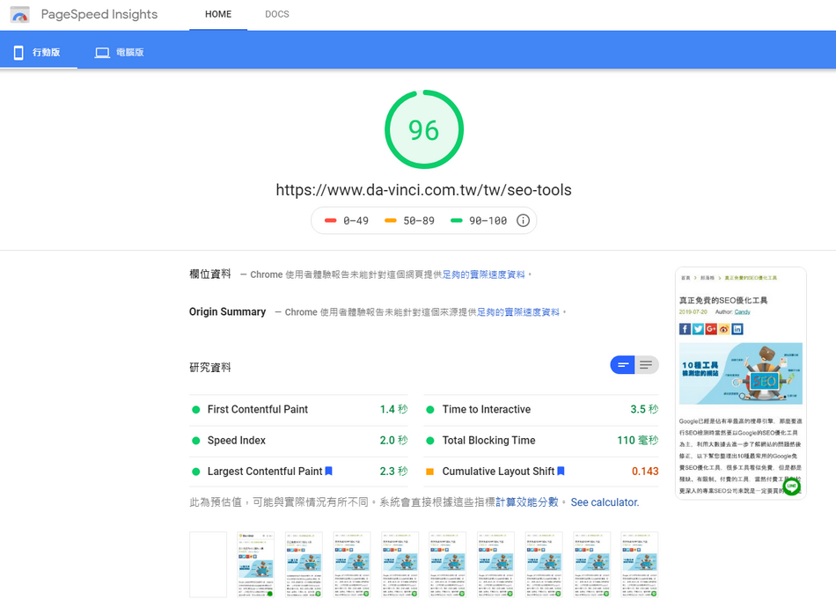Click the First Contentful Paint metric
This screenshot has width=836, height=607.
(298, 409)
